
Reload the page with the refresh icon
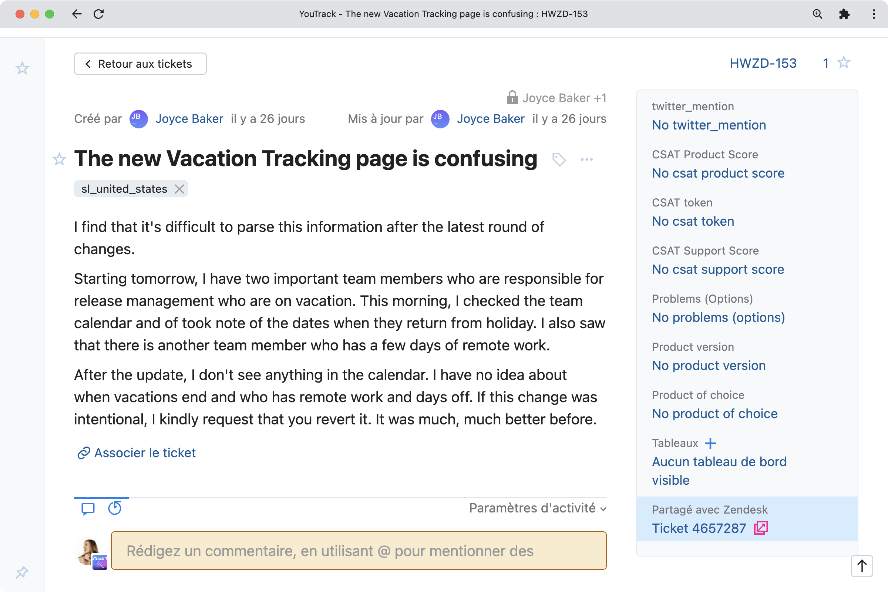point(98,14)
